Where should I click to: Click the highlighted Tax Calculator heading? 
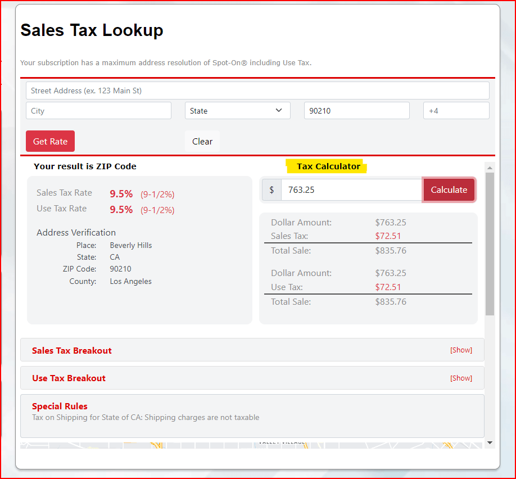pyautogui.click(x=328, y=166)
